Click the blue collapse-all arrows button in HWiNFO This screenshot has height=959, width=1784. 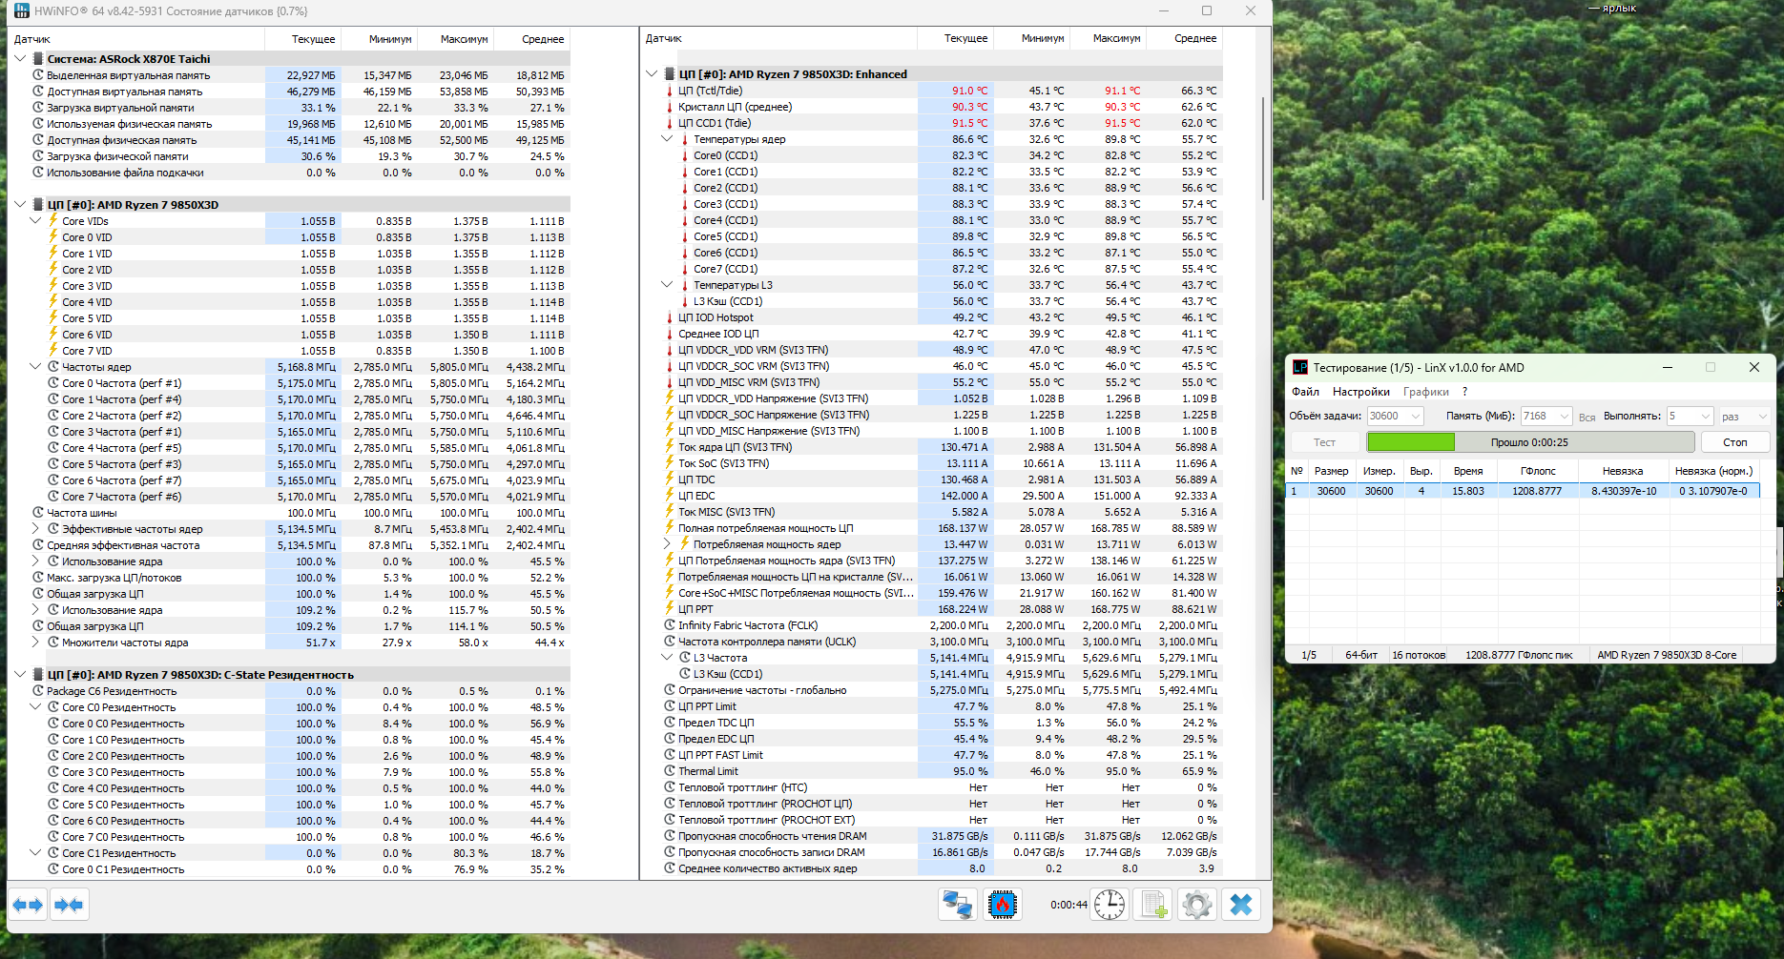69,905
